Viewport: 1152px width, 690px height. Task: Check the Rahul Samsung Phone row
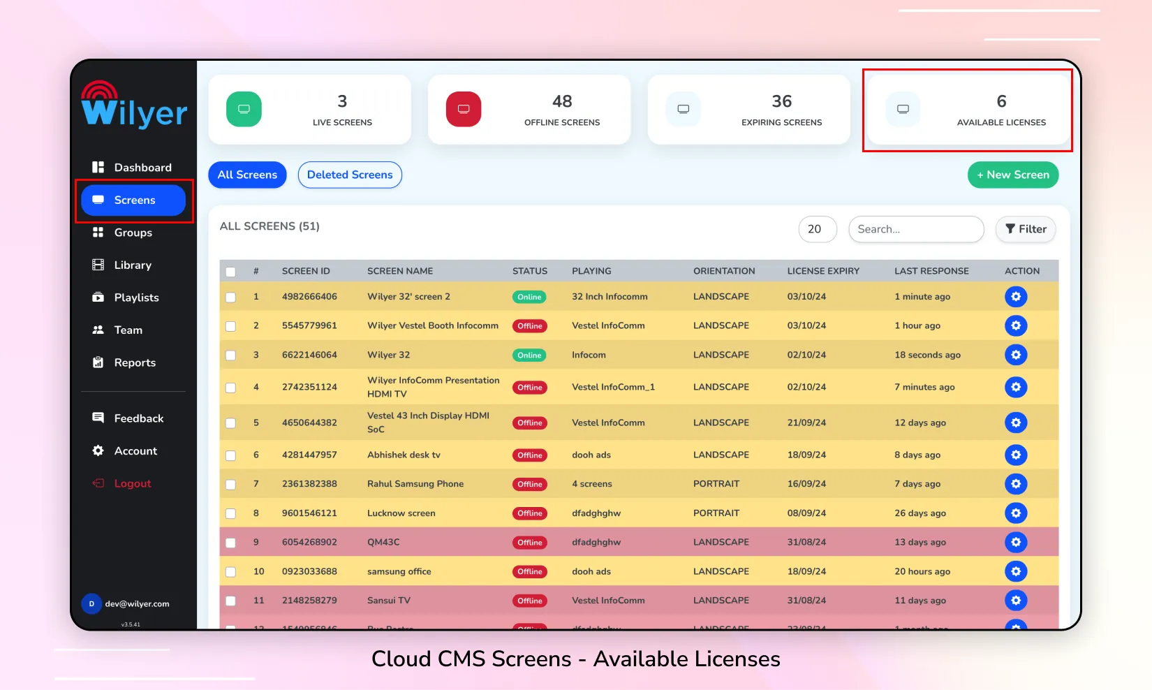(x=230, y=485)
